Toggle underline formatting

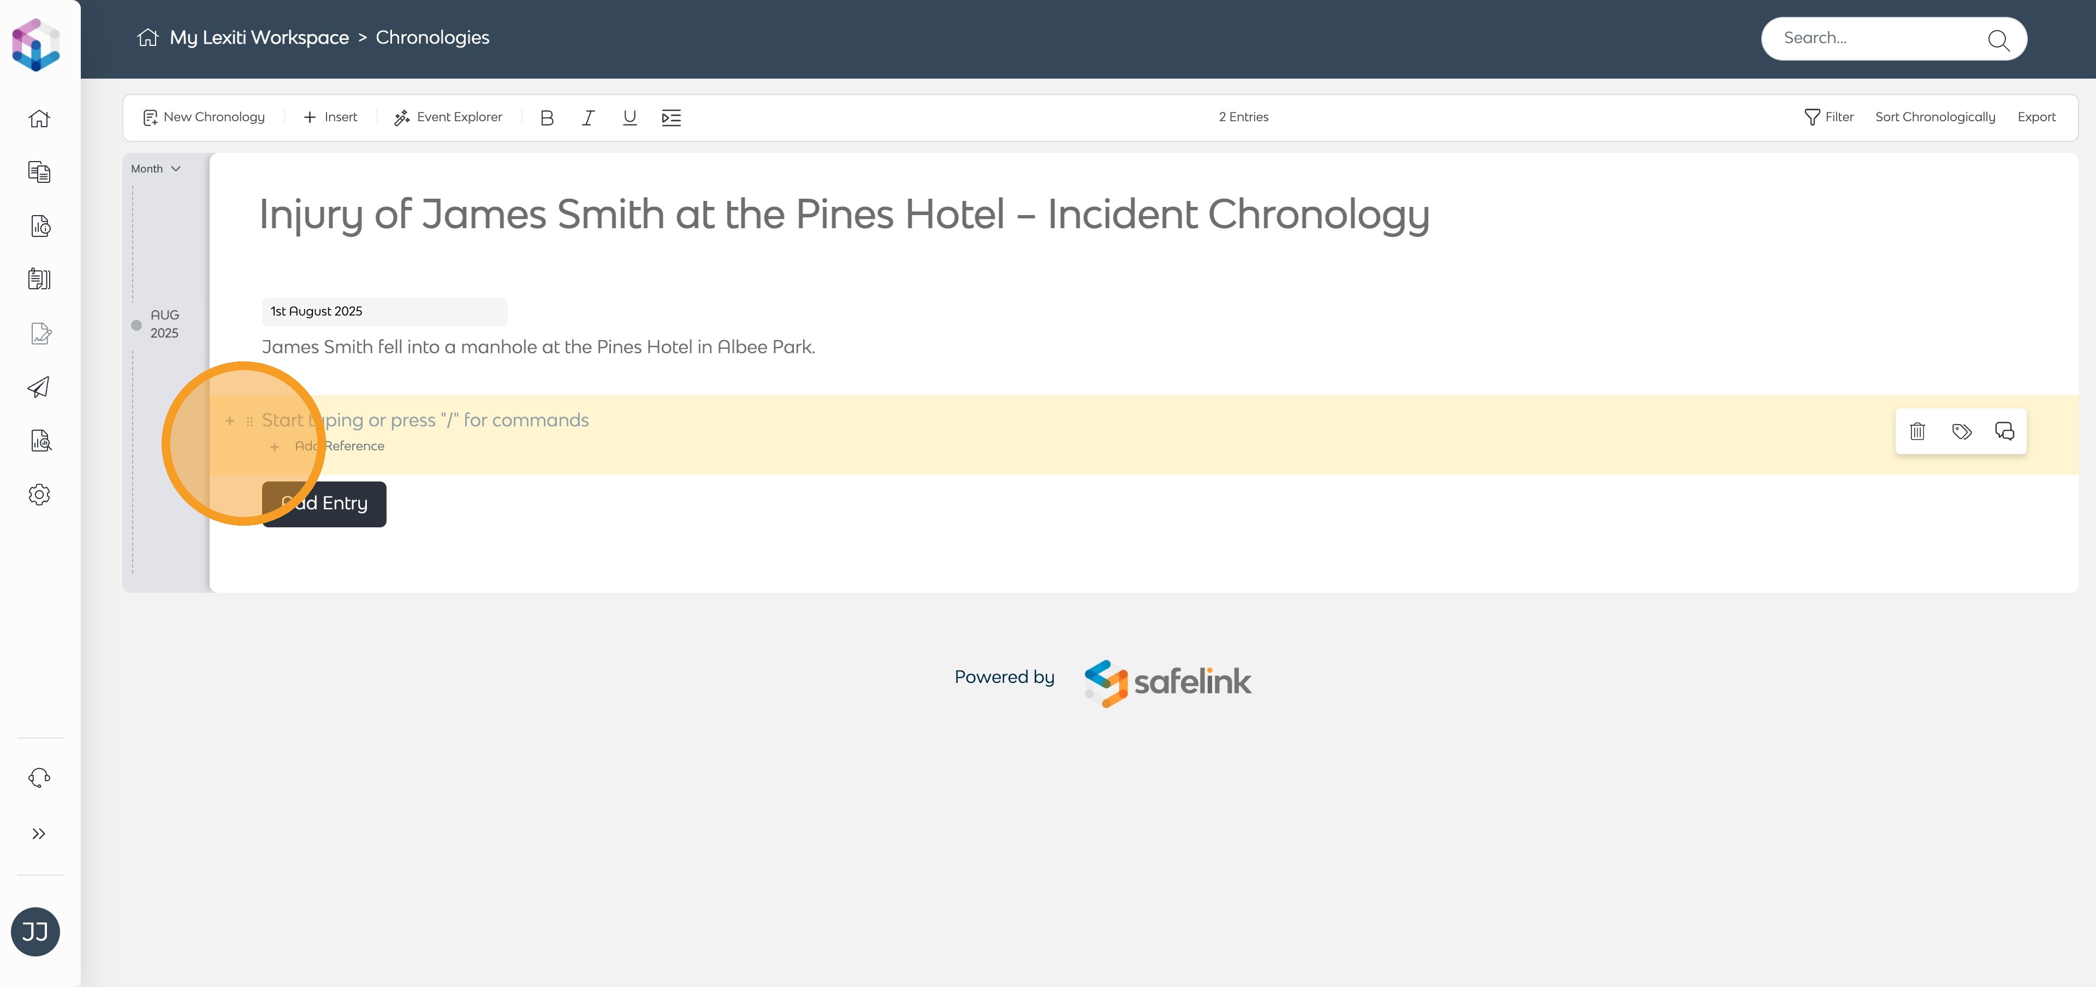629,118
